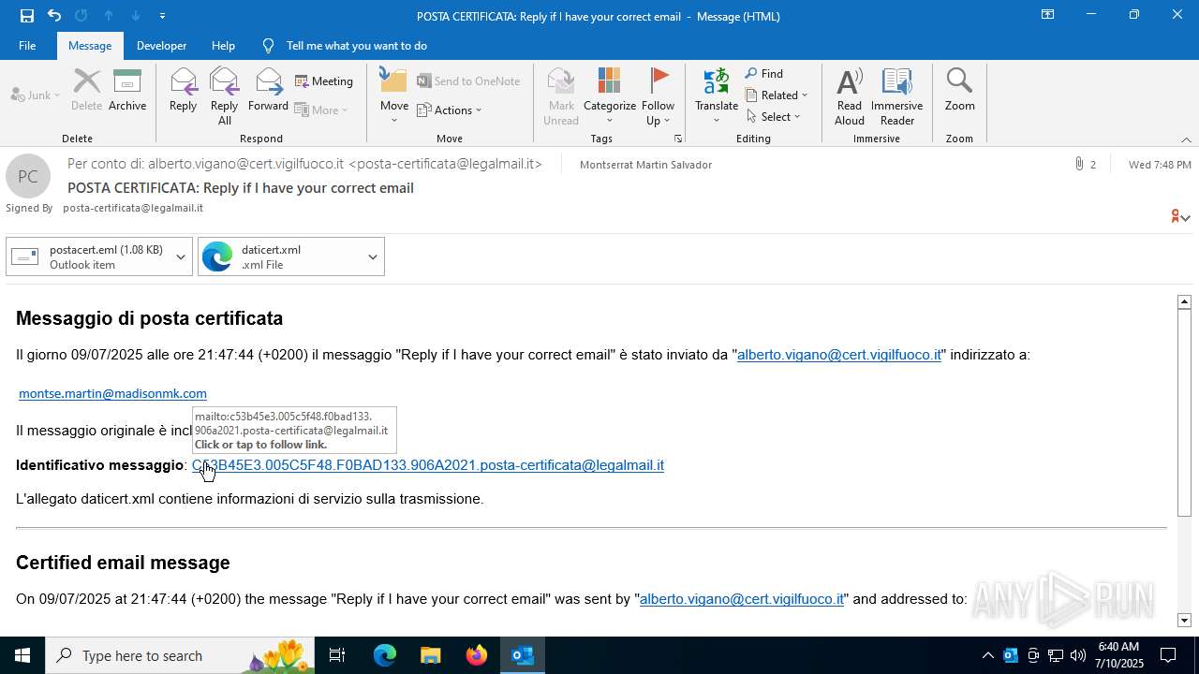
Task: Switch to the Developer ribbon tab
Action: click(x=161, y=45)
